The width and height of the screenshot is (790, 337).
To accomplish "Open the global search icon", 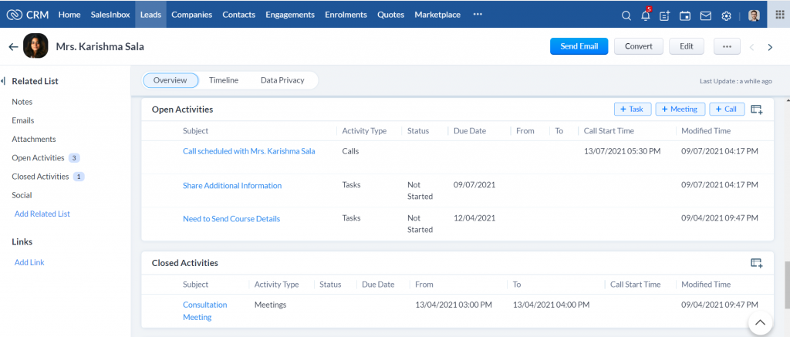I will click(626, 15).
